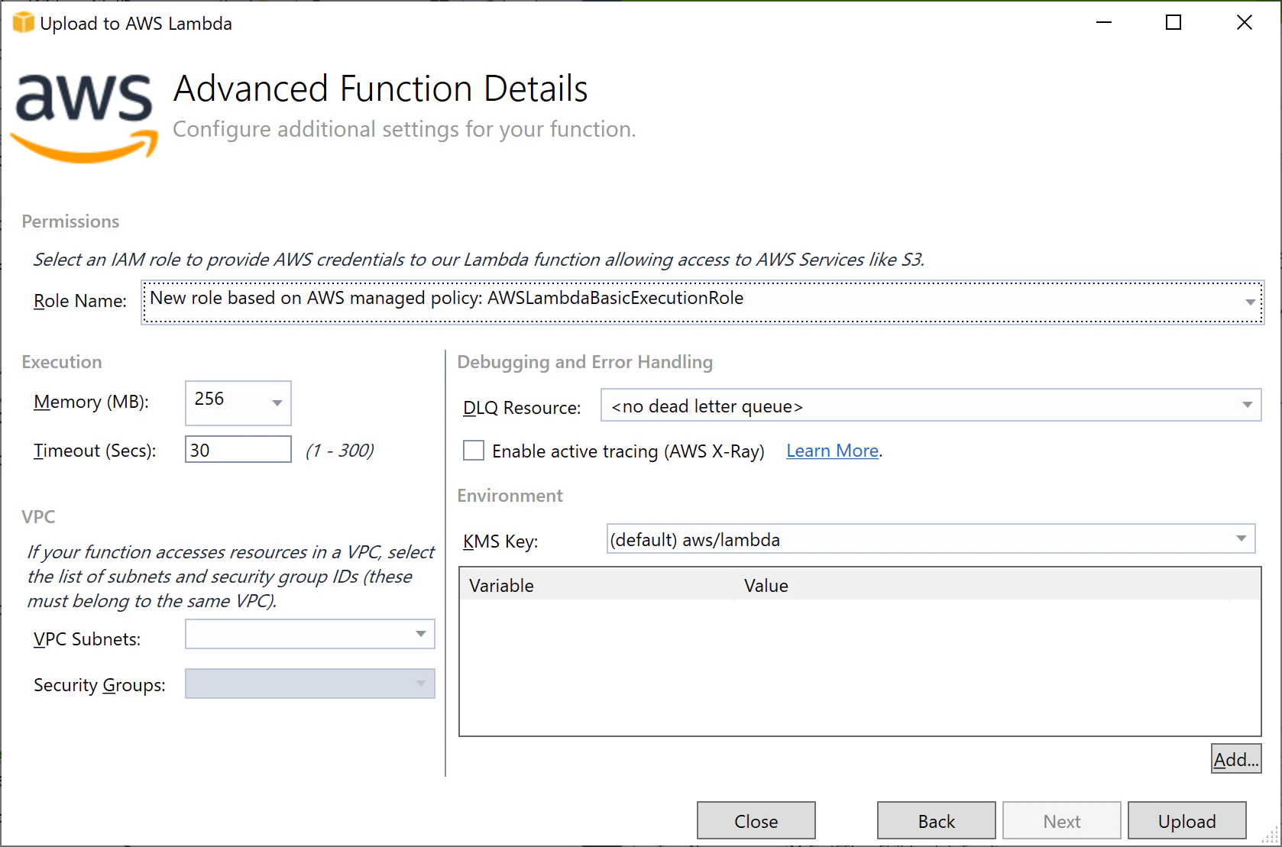
Task: Click the Variable column header
Action: click(597, 585)
